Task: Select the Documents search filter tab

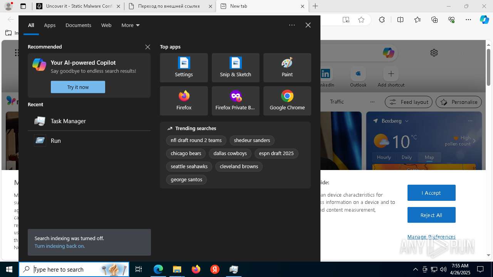Action: click(x=78, y=25)
